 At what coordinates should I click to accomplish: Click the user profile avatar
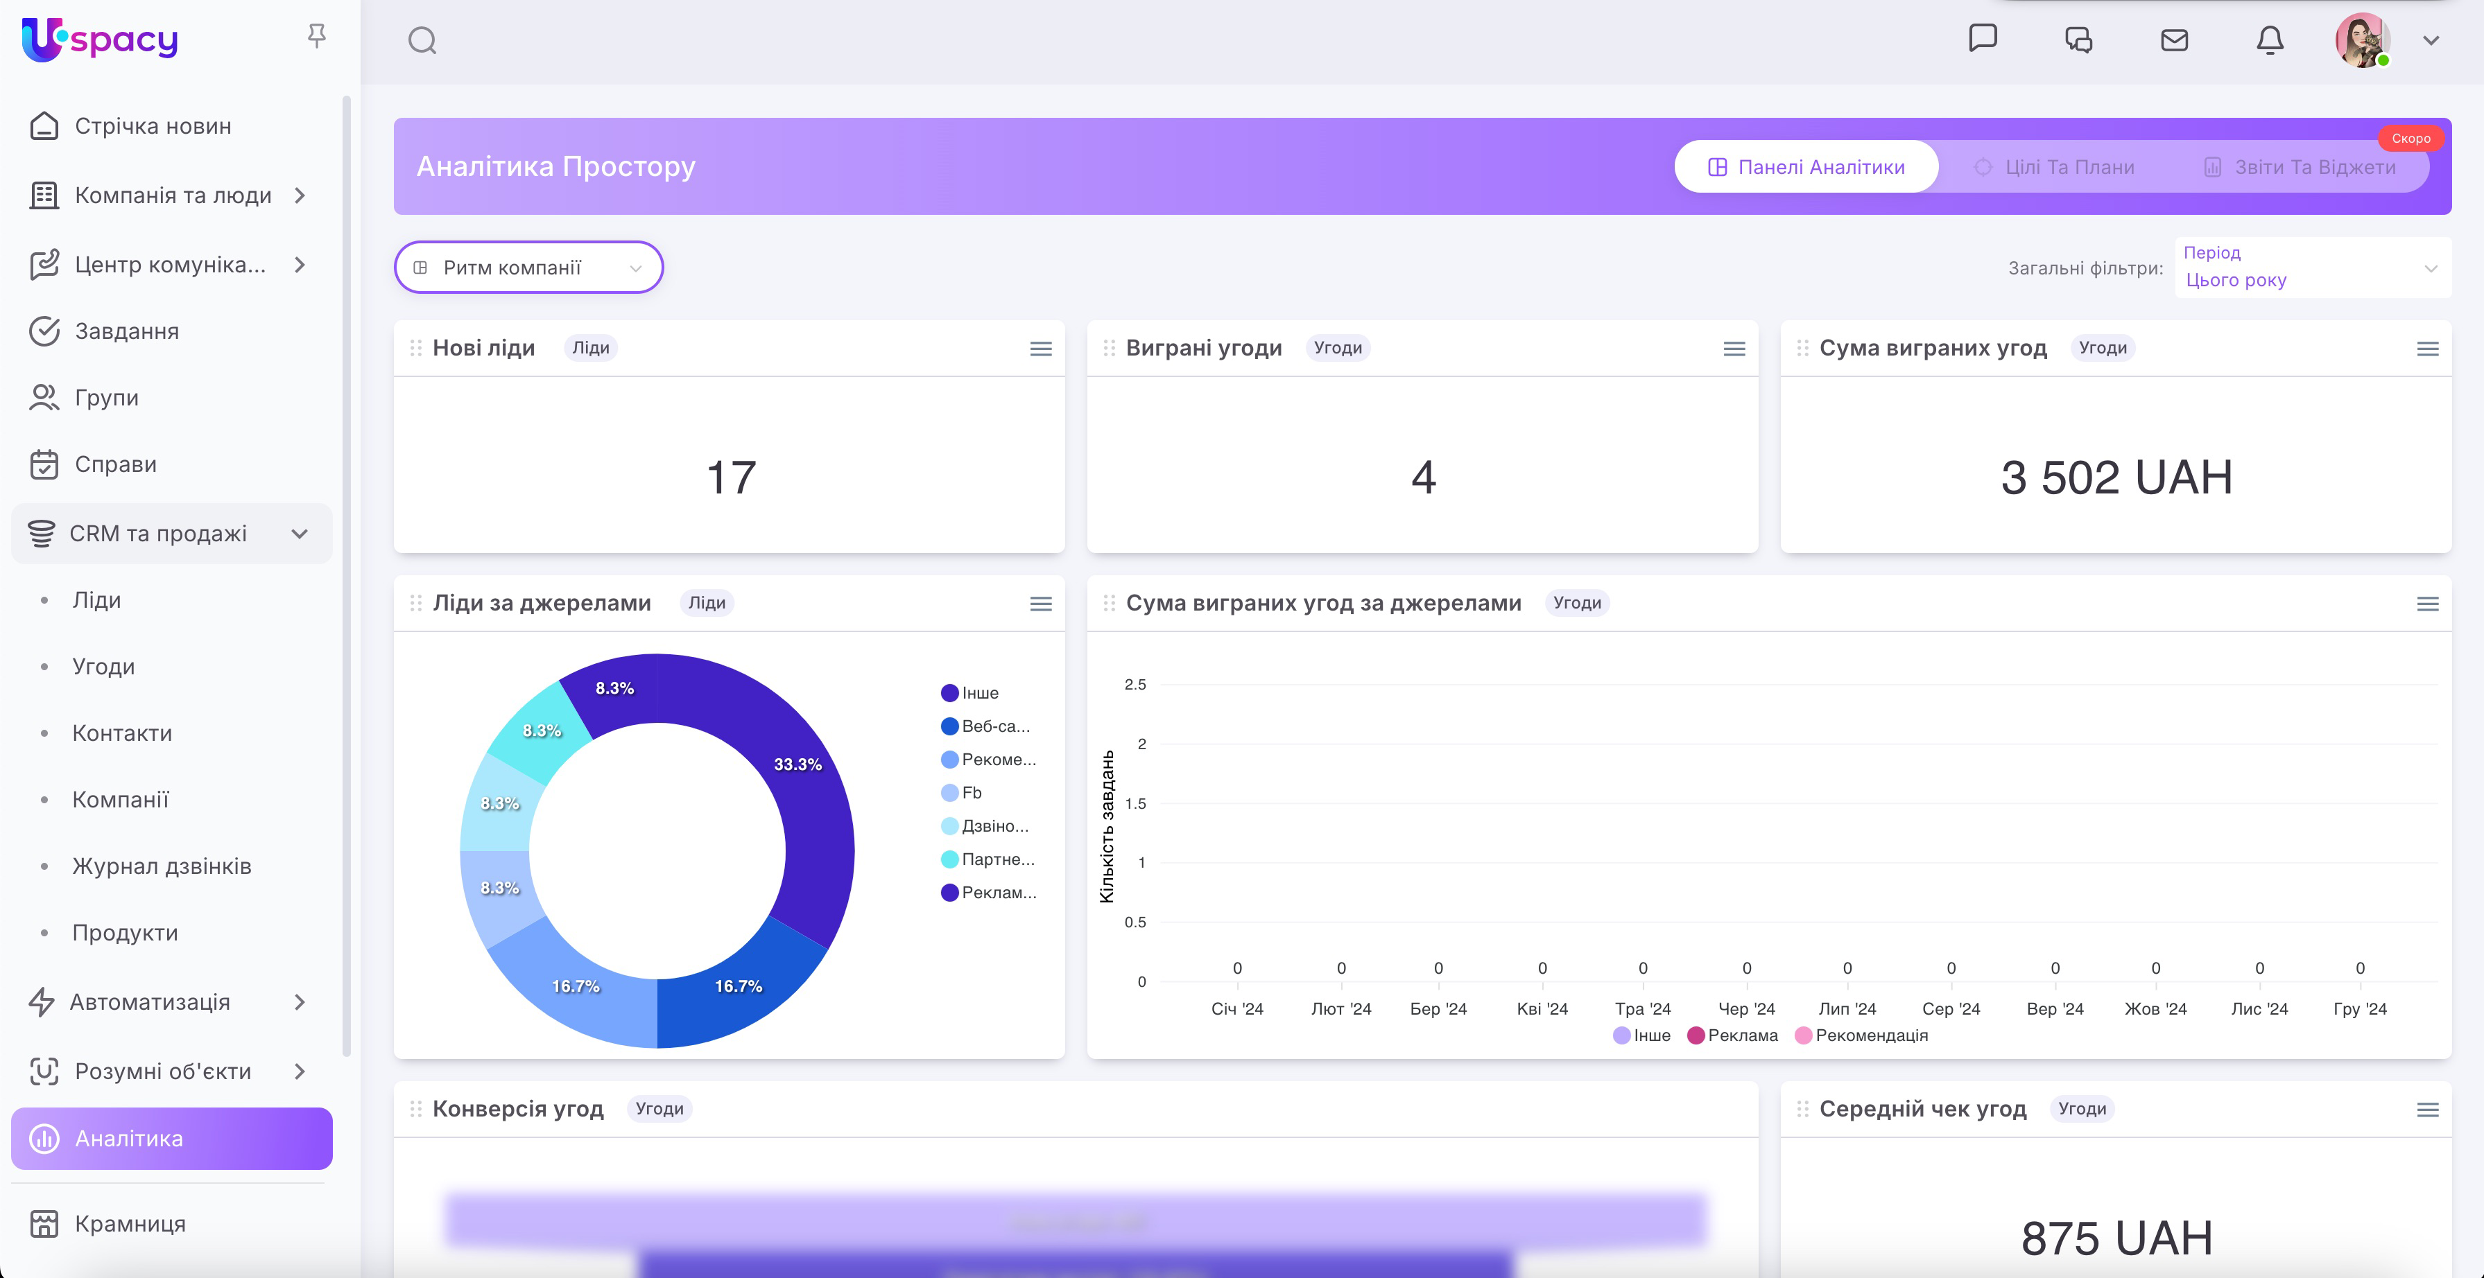point(2361,40)
